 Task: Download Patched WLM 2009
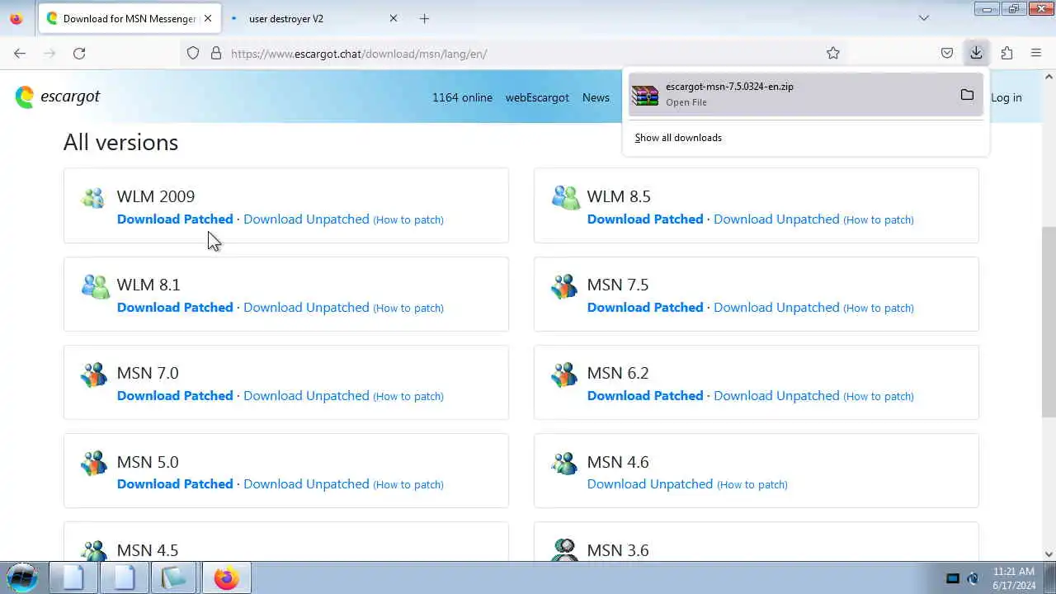click(175, 219)
